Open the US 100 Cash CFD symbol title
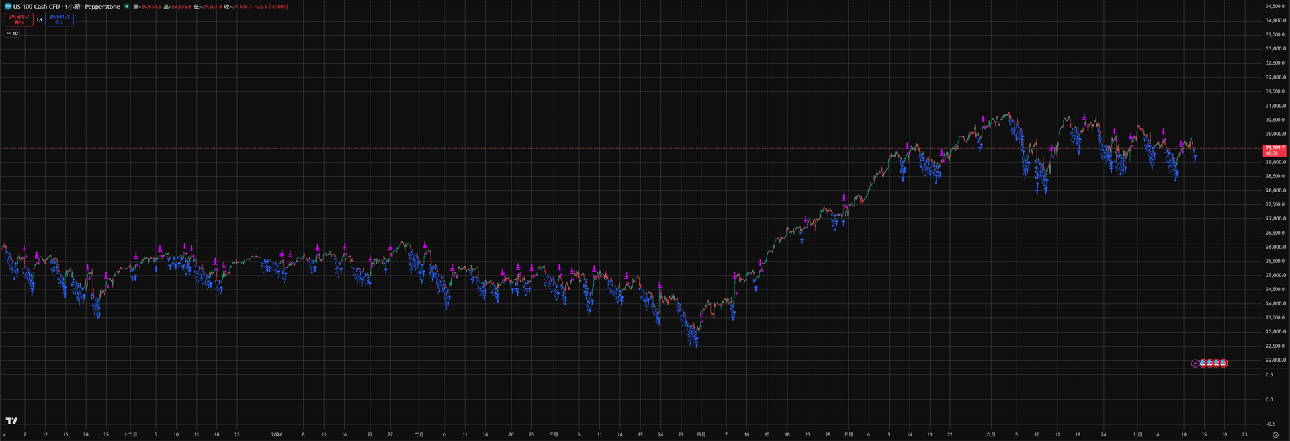The image size is (1290, 441). 67,7
